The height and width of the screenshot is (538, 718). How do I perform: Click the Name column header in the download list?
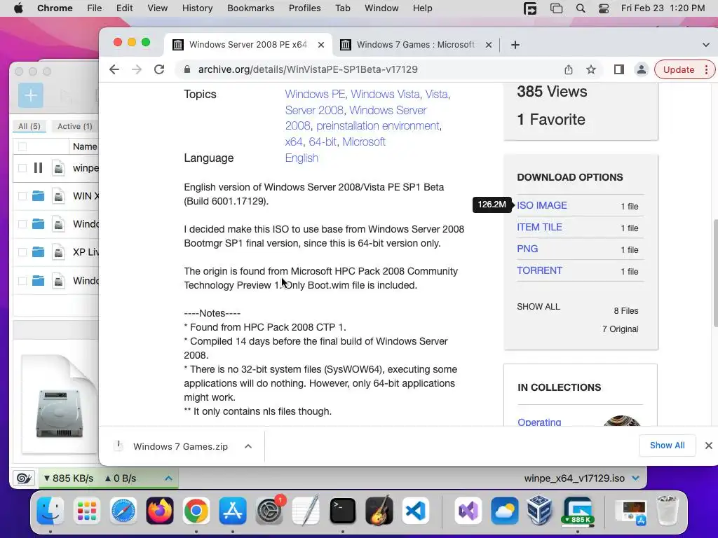(x=85, y=146)
